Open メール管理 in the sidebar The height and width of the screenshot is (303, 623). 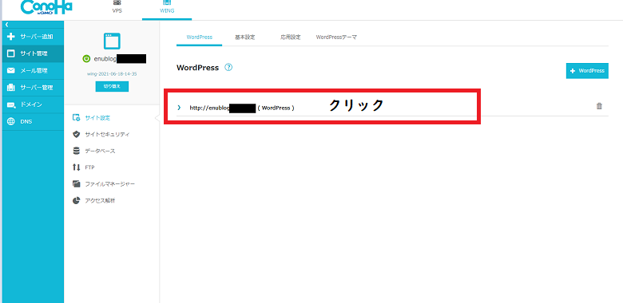click(32, 71)
